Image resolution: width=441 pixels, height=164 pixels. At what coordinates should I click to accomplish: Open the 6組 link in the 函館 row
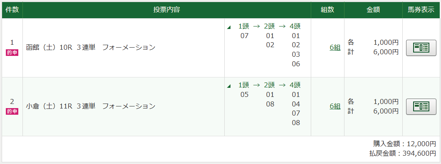(x=335, y=48)
